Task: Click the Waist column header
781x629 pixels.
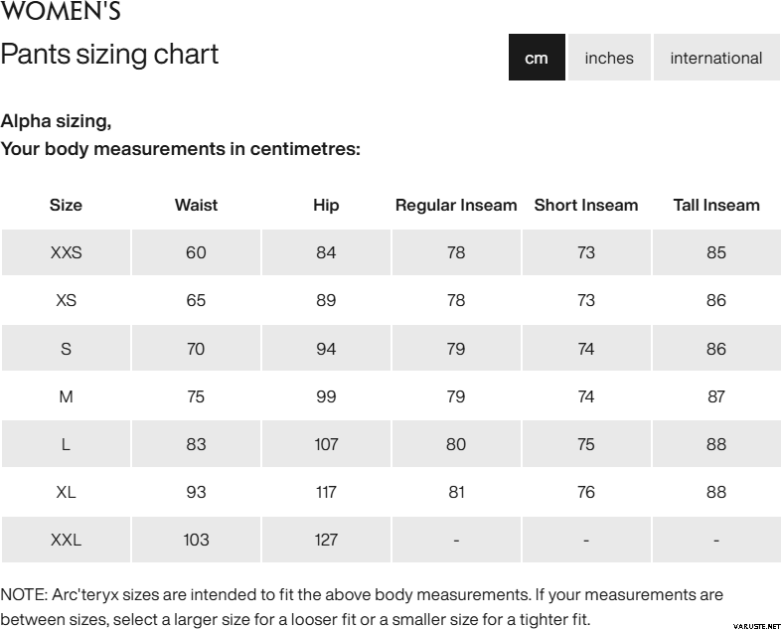Action: [196, 206]
